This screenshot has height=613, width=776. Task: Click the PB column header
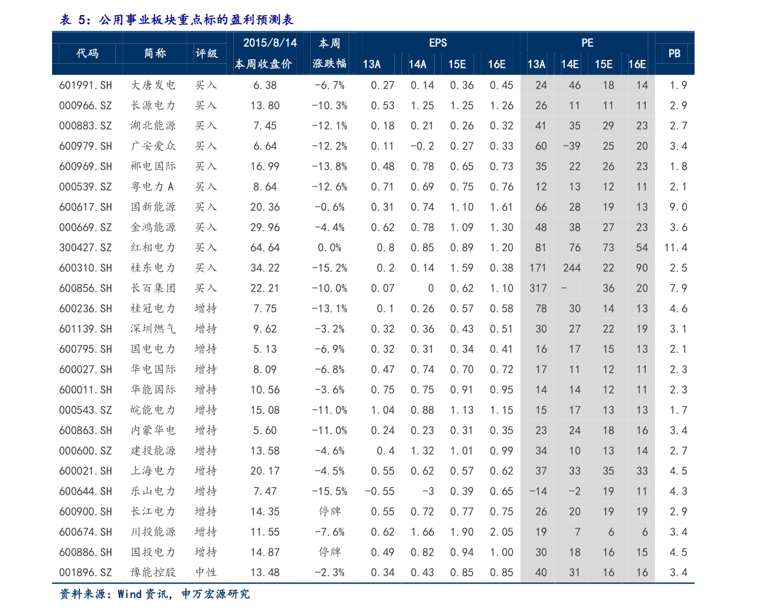point(674,53)
